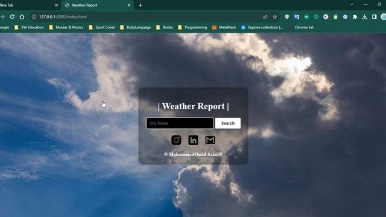The image size is (386, 217).
Task: Open the Chrome Ext bookmark
Action: pos(300,27)
